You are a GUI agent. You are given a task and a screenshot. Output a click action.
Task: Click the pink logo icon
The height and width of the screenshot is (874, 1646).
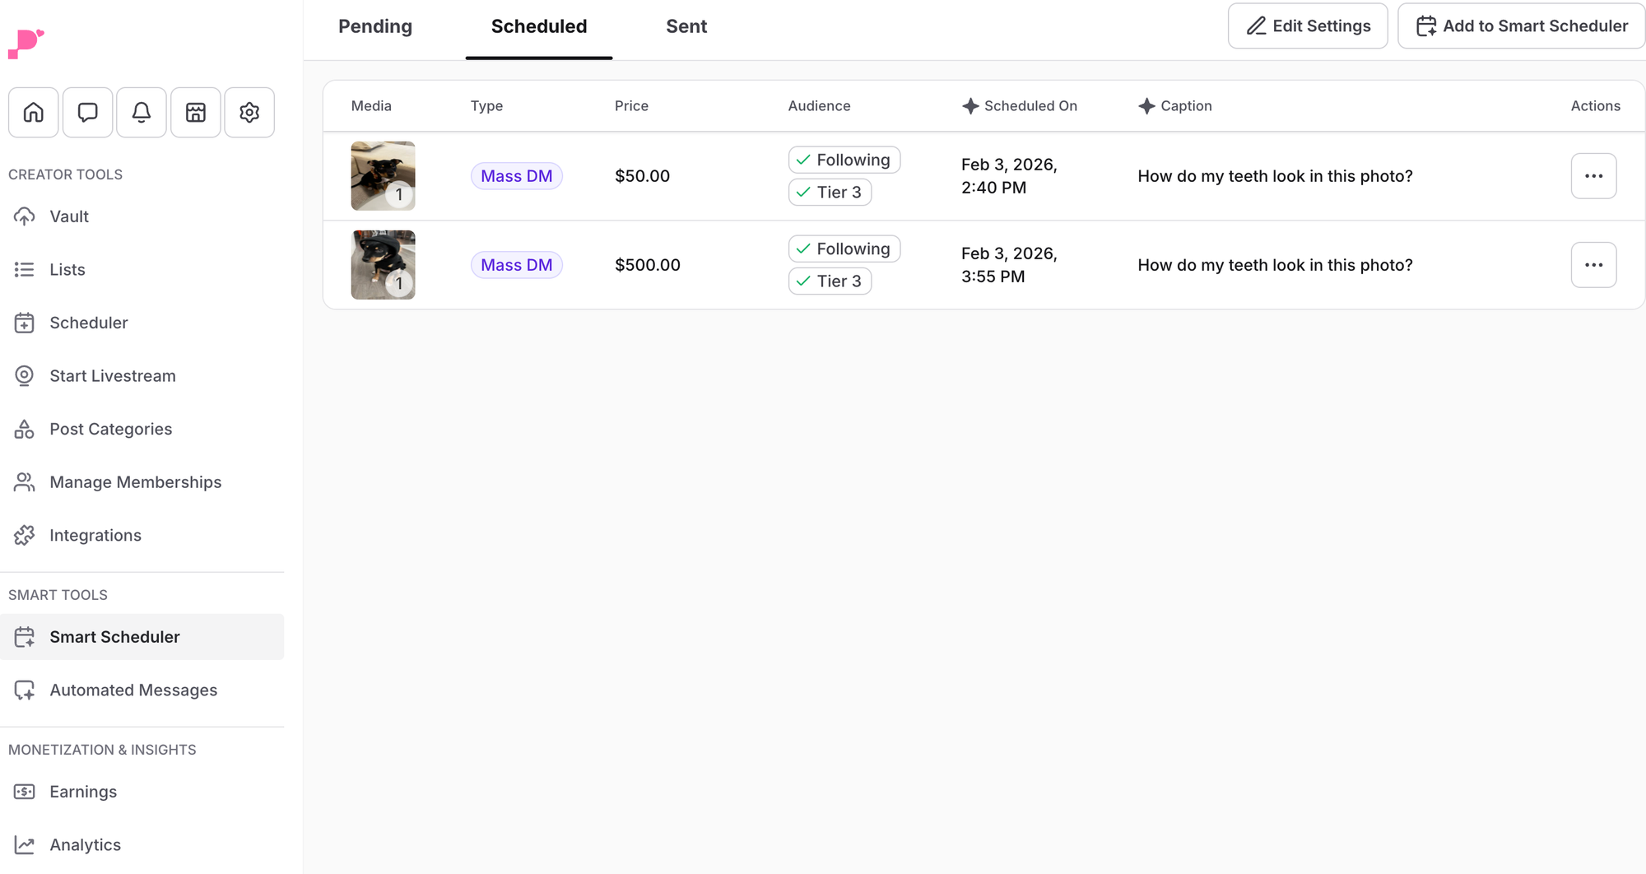coord(26,44)
